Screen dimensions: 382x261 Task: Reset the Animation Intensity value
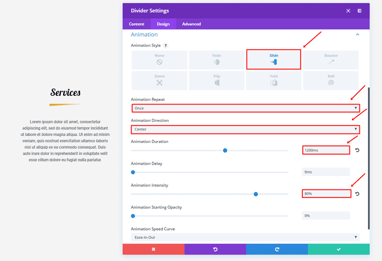[357, 194]
